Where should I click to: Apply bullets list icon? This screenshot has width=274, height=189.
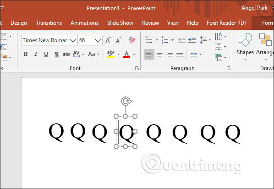149,40
